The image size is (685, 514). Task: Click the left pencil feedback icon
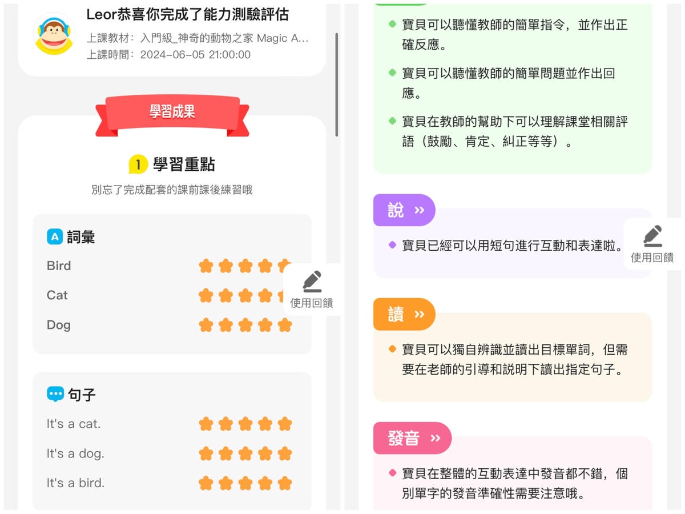(x=312, y=282)
